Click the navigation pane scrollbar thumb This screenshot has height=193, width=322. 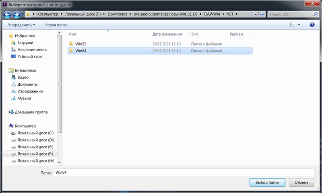(59, 84)
